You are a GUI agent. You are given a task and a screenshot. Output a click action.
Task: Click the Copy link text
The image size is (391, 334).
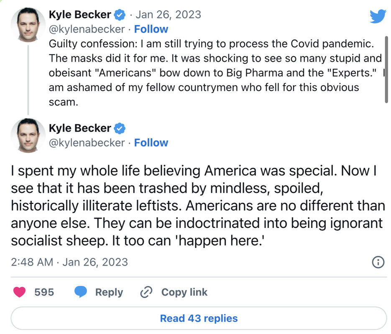(x=184, y=292)
